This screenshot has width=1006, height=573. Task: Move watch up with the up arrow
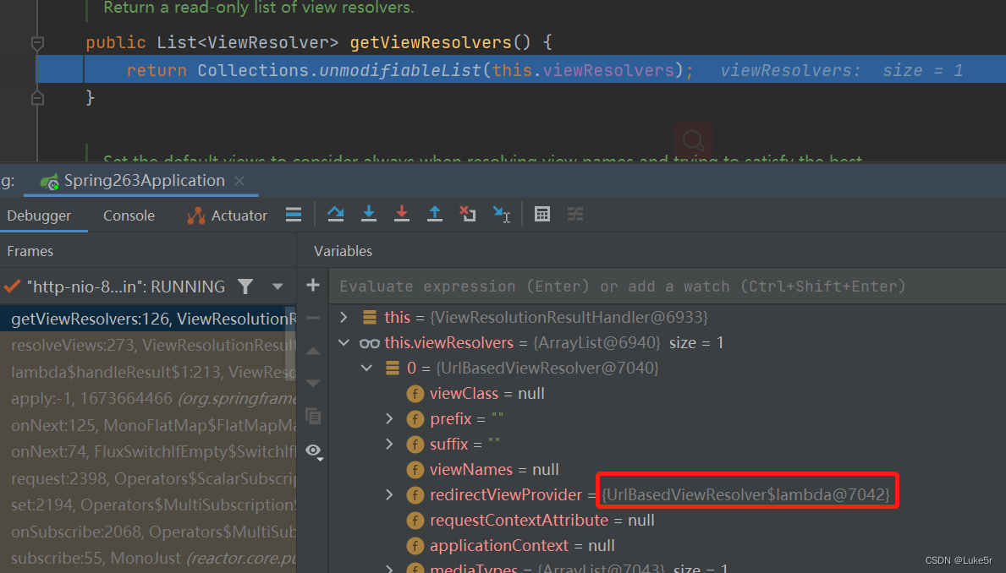point(313,352)
